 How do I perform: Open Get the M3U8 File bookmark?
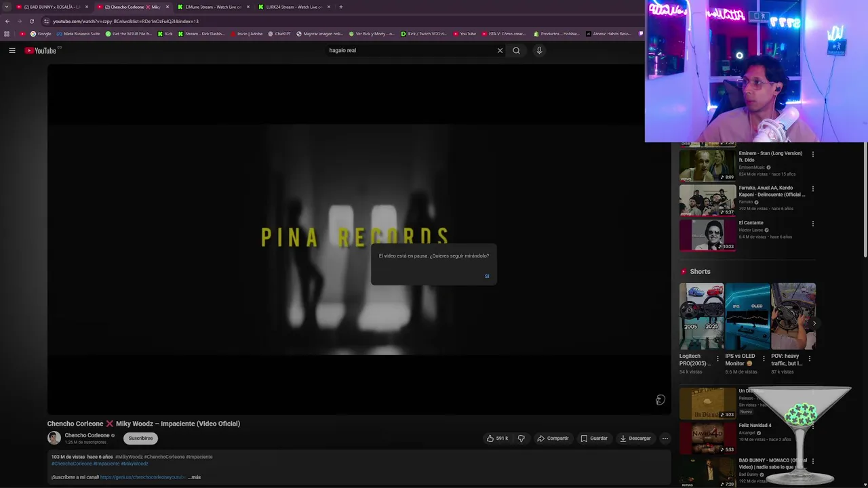click(129, 34)
